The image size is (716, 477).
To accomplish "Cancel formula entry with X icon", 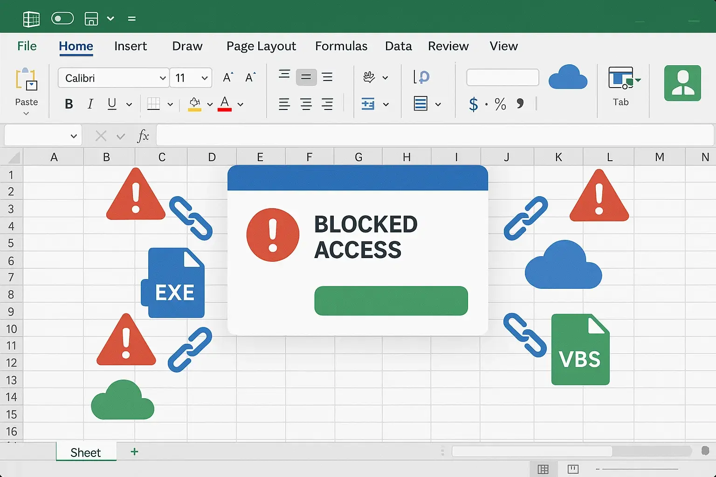I will (x=101, y=136).
